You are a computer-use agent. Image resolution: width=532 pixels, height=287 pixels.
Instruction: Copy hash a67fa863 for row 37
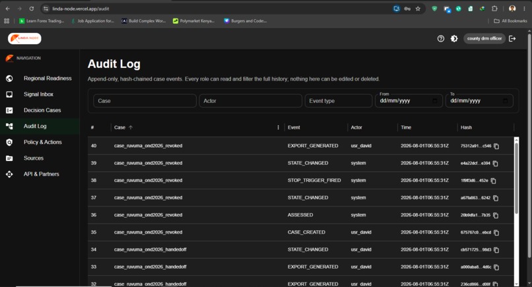[496, 198]
